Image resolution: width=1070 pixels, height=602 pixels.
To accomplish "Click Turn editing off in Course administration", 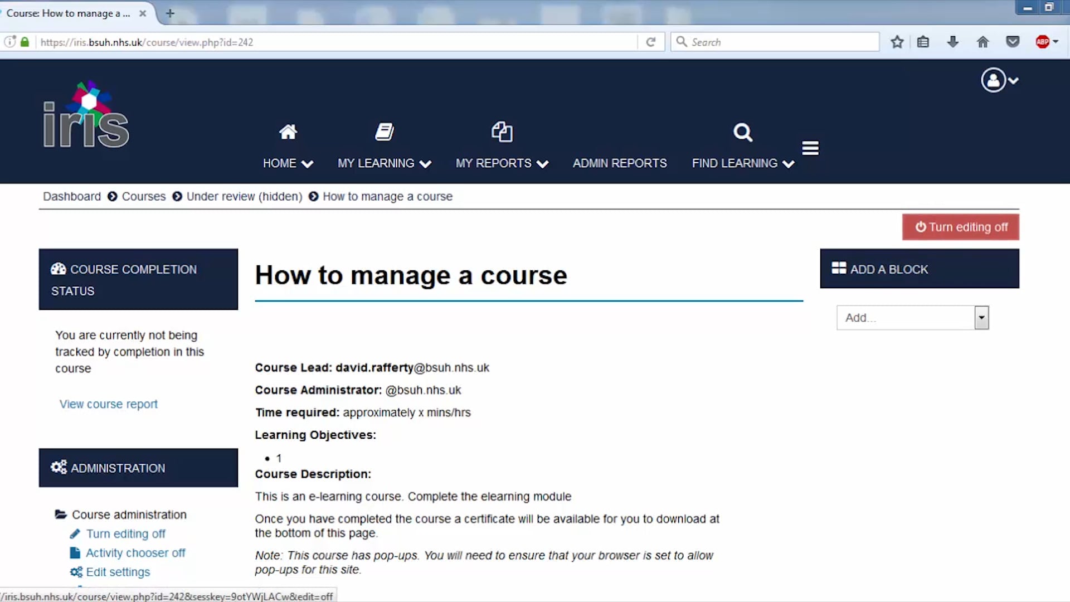I will pyautogui.click(x=125, y=534).
